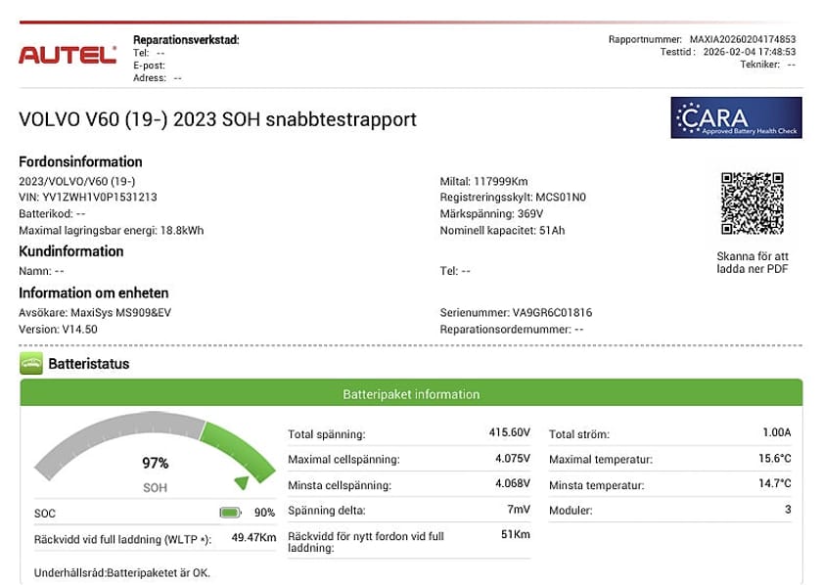Click the Information om enheten heading
Image resolution: width=822 pixels, height=585 pixels.
[94, 292]
